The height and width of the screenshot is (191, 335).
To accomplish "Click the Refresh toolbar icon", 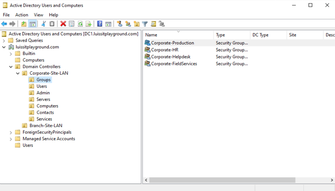I will pos(80,24).
